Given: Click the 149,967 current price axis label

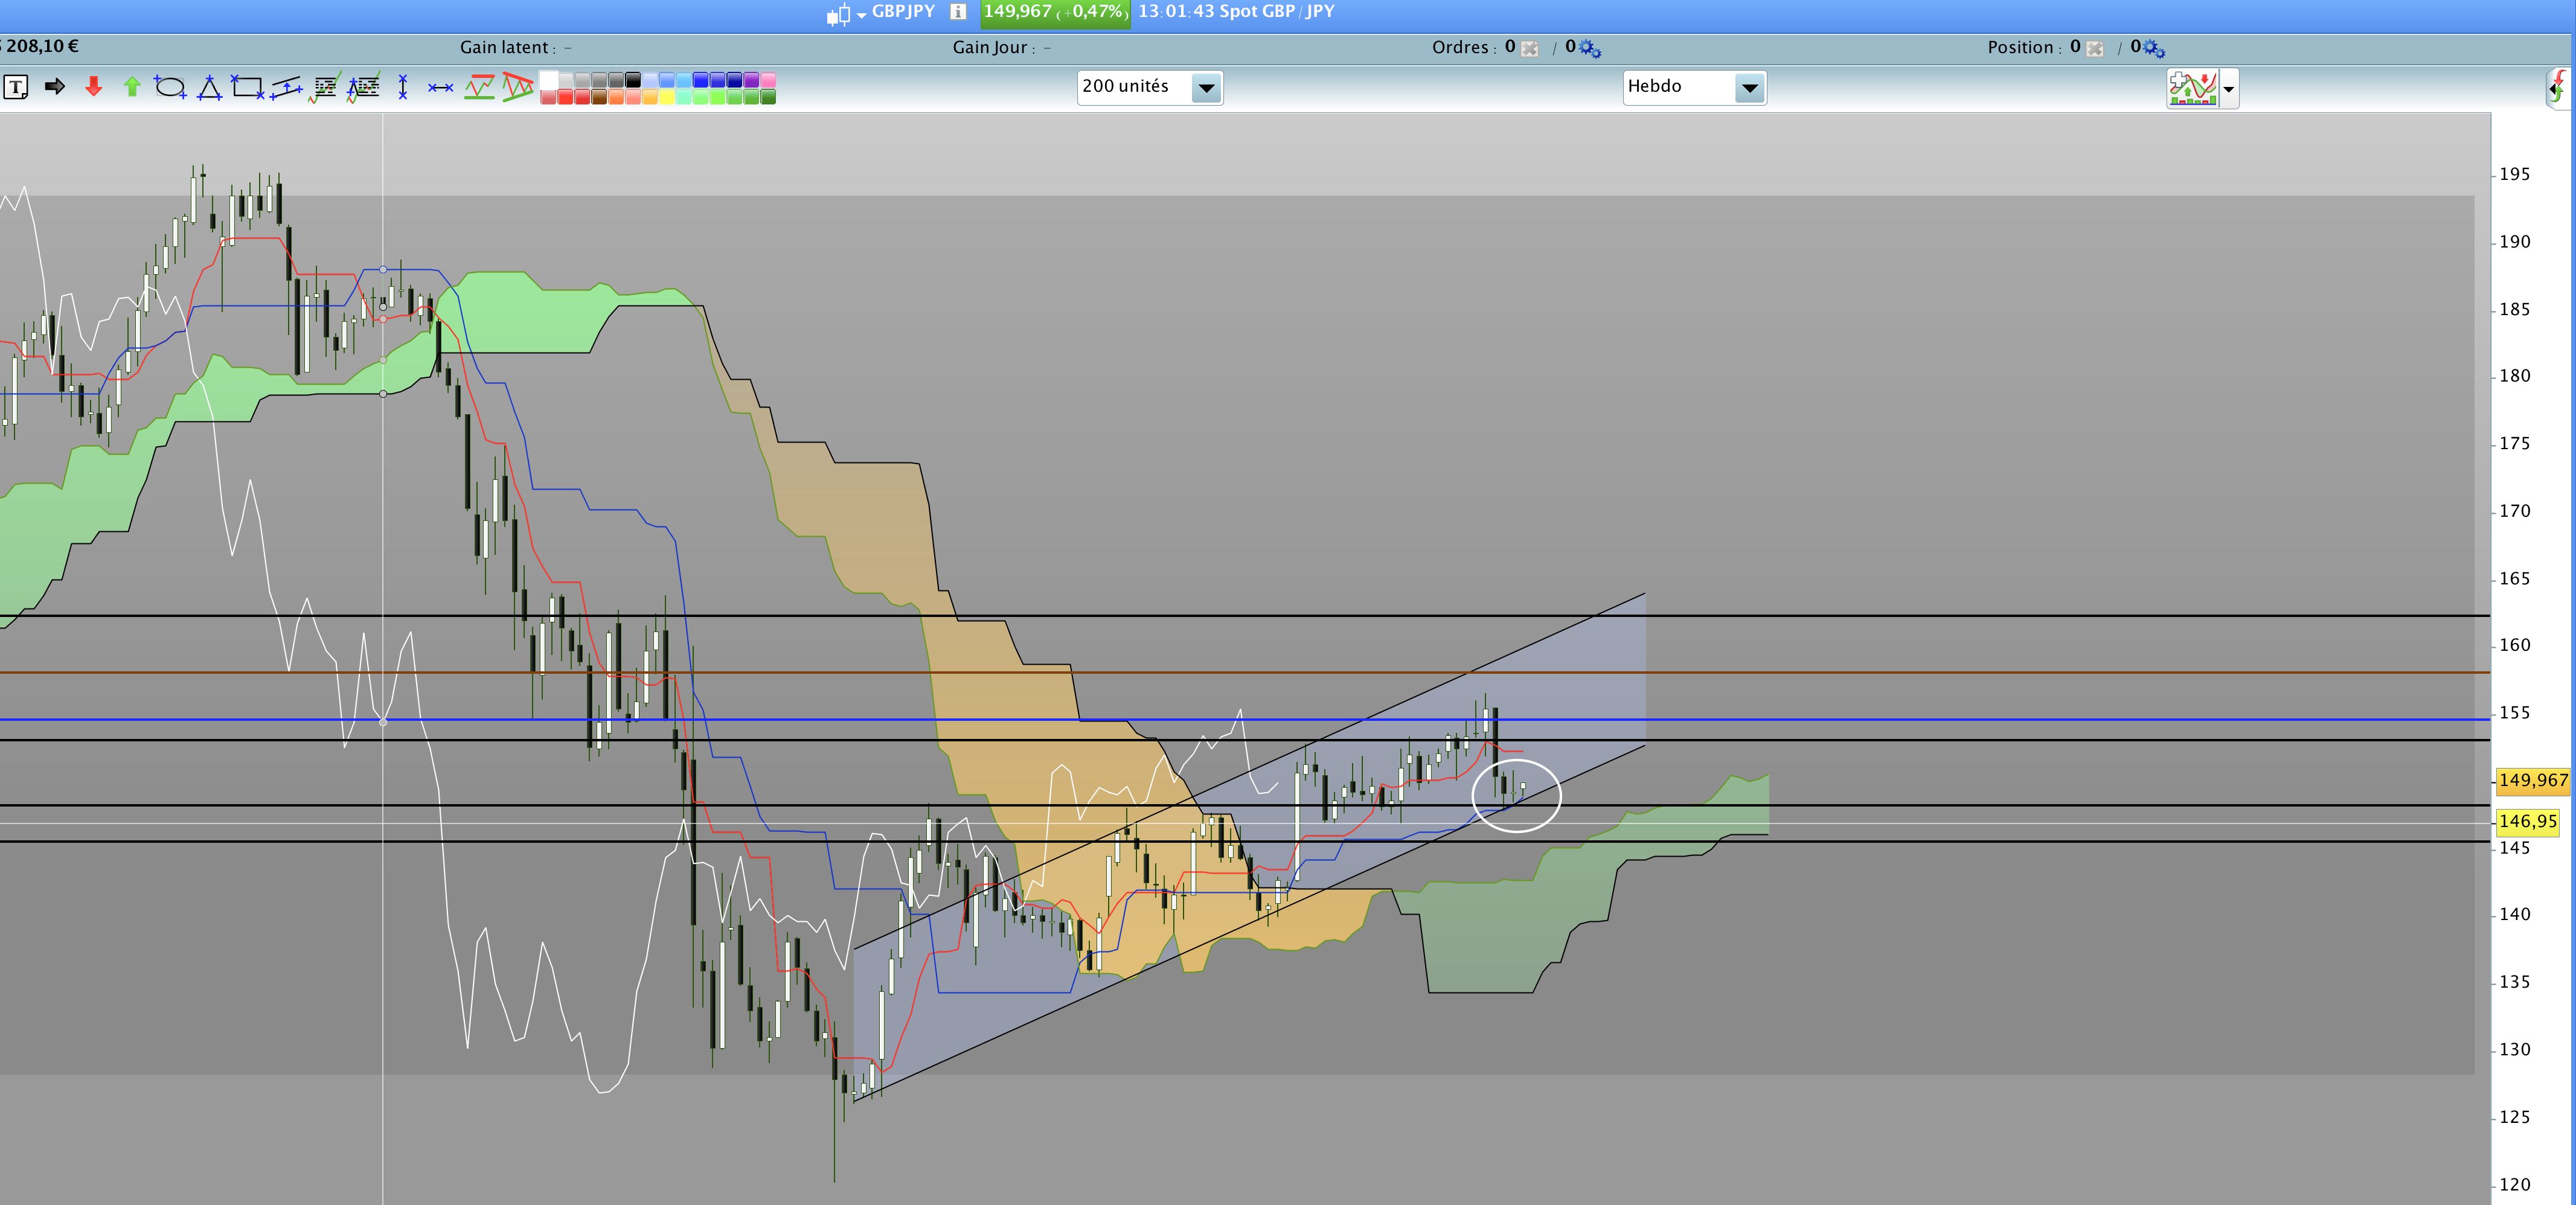Looking at the screenshot, I should (x=2532, y=781).
